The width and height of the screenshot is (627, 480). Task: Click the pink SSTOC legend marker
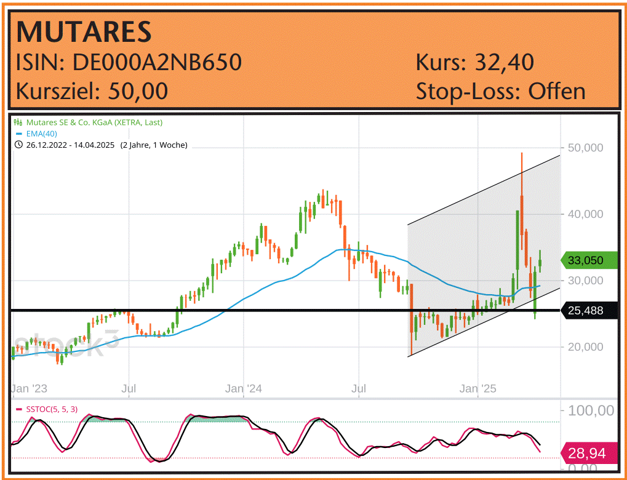(x=18, y=410)
